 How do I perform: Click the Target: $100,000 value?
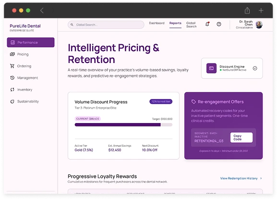tap(162, 119)
